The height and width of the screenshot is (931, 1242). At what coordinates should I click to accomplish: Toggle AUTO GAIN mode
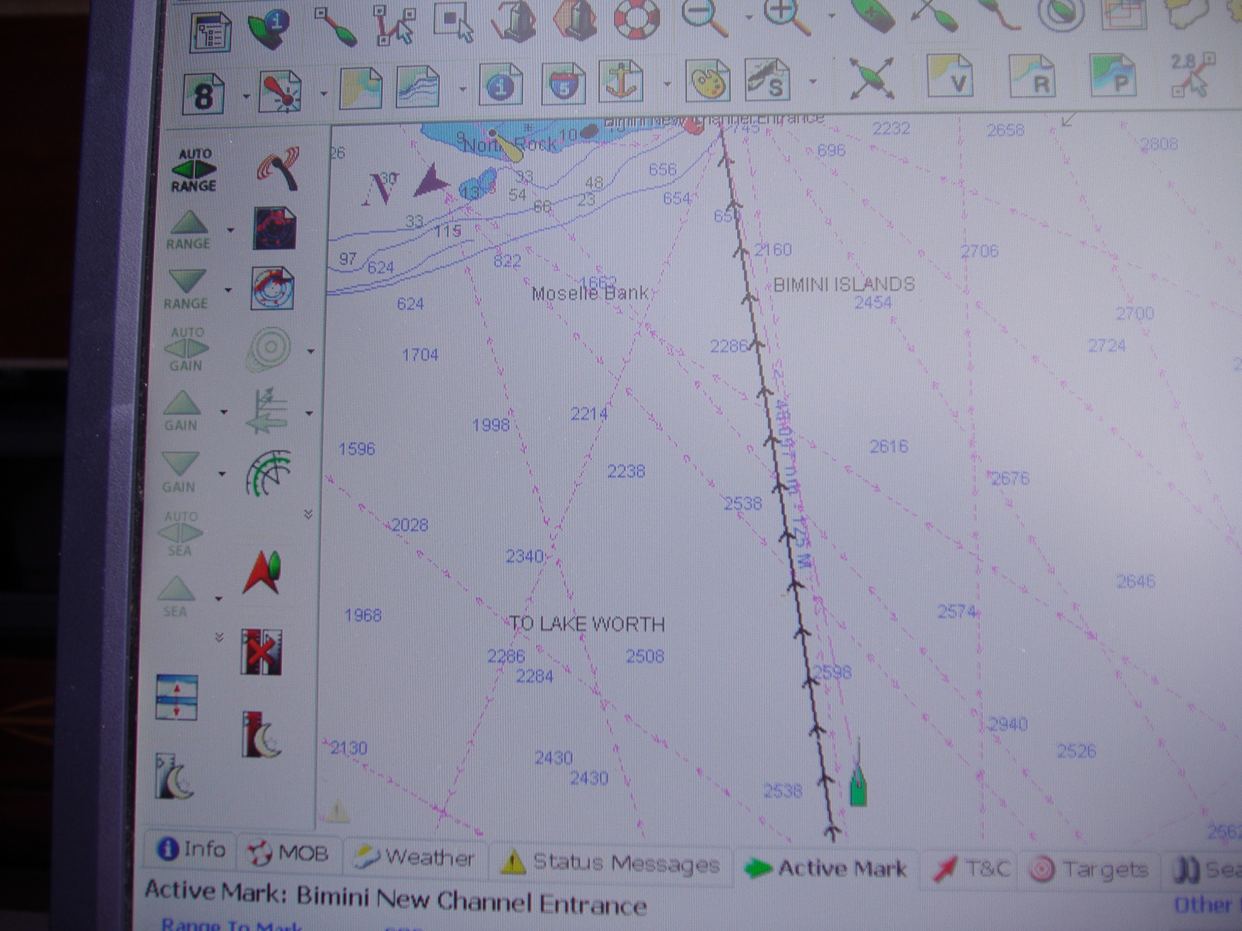[x=186, y=349]
